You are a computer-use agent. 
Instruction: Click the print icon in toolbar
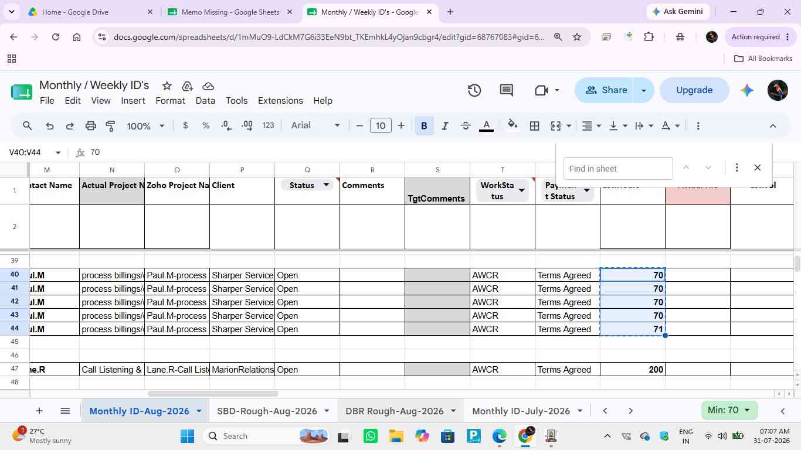[90, 125]
